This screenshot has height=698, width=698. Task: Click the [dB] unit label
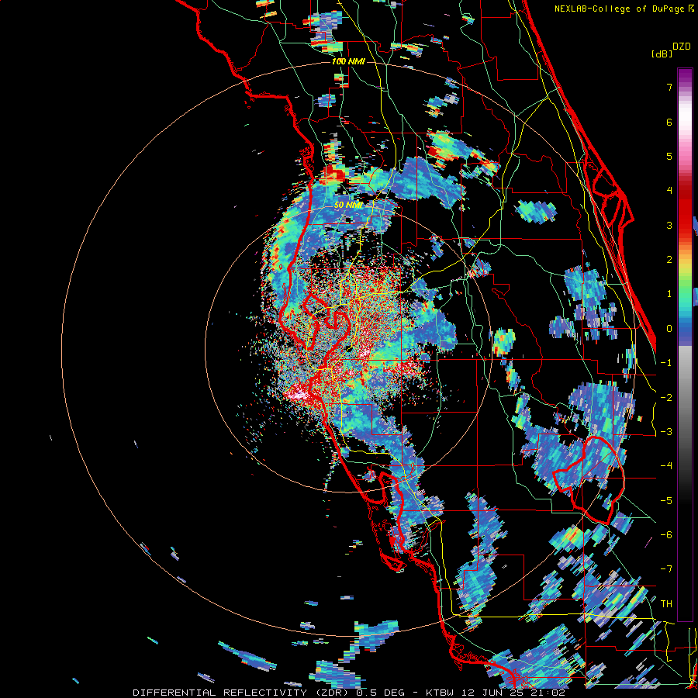[x=662, y=54]
